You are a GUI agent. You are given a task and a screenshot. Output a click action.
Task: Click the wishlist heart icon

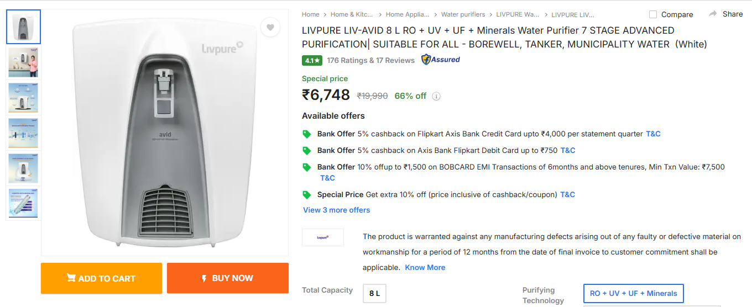pos(270,27)
